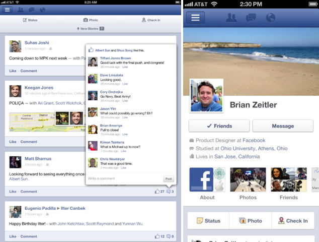Tap Brian Amerige's comment avatar
This screenshot has width=319, height=242.
[93, 129]
